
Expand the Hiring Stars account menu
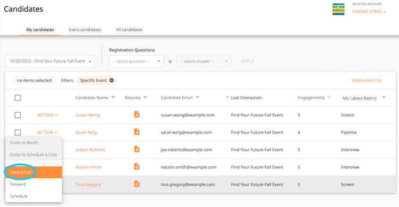point(369,11)
